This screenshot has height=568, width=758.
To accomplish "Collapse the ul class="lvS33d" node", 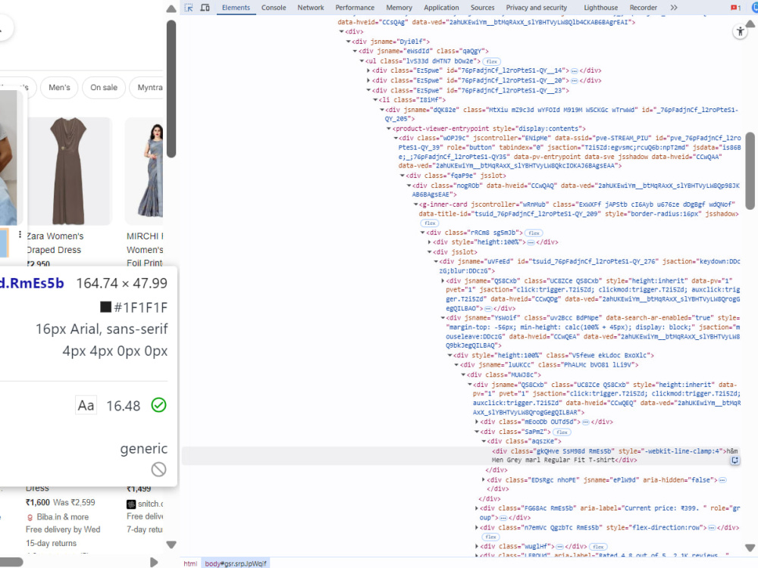I will click(x=362, y=61).
